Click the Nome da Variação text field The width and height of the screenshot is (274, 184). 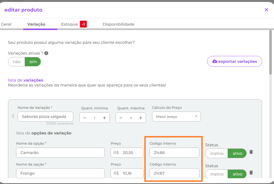click(45, 117)
